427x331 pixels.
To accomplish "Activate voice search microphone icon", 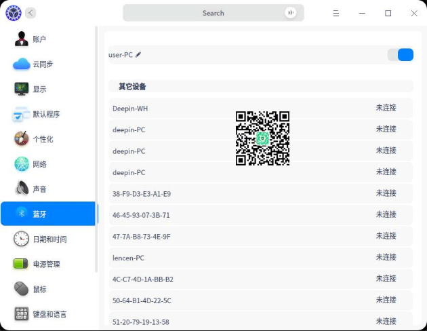I will coord(290,13).
